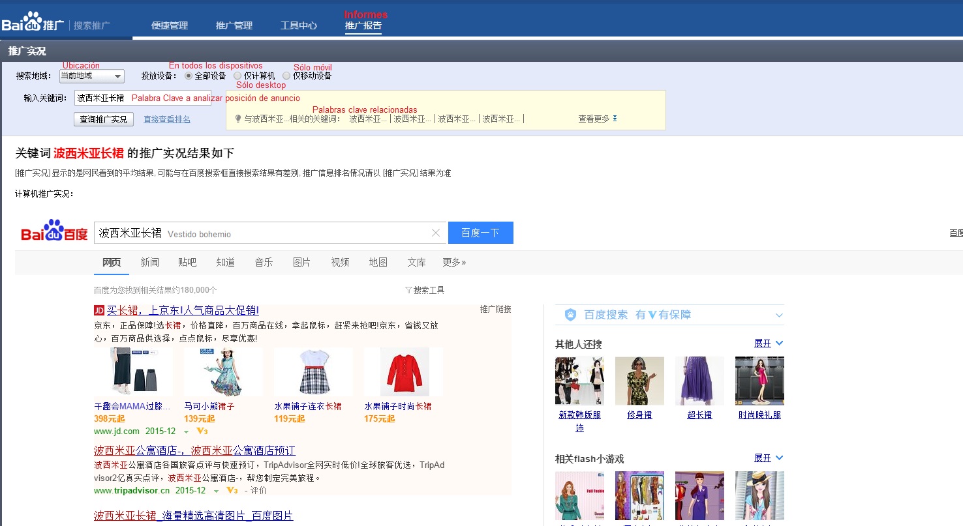Open 时尚晚礼服 suggestion link
963x526 pixels.
point(759,415)
